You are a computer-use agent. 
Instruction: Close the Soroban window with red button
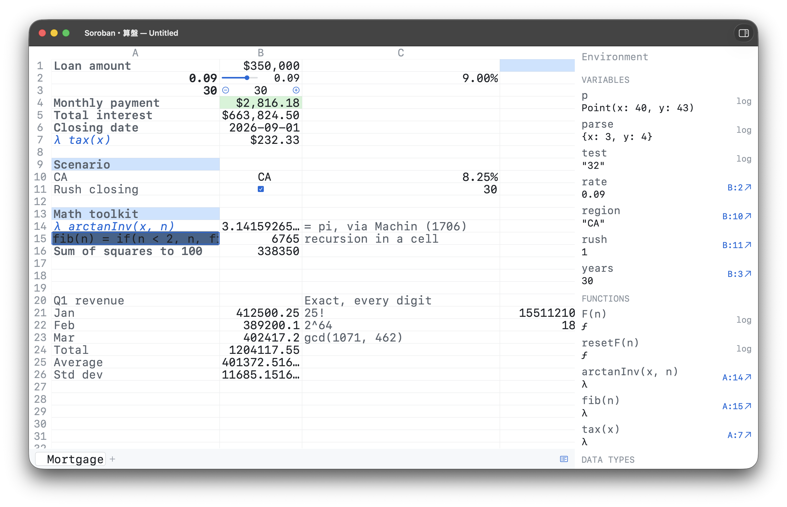pos(42,33)
